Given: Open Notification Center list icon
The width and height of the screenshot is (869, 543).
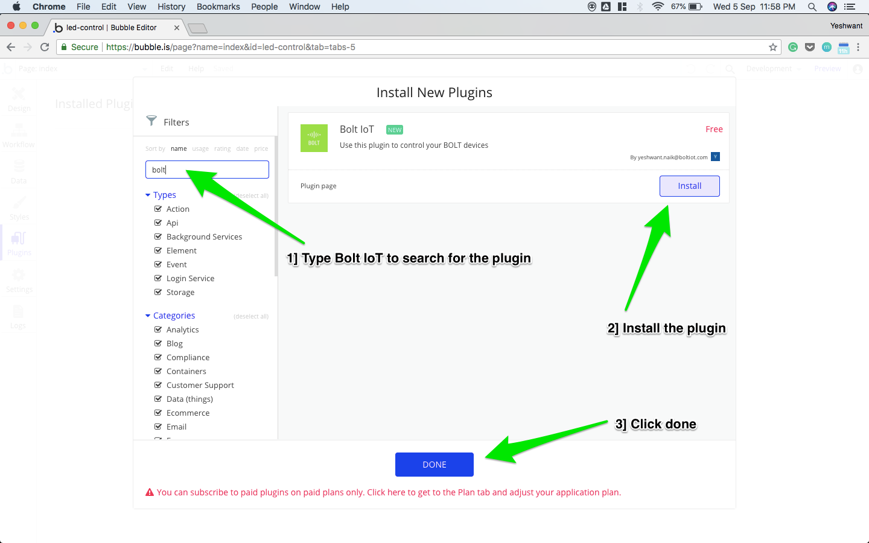Looking at the screenshot, I should click(850, 7).
